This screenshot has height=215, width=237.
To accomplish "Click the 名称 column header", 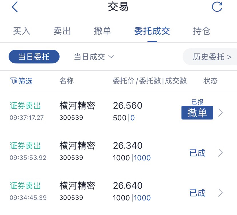I will coord(66,81).
